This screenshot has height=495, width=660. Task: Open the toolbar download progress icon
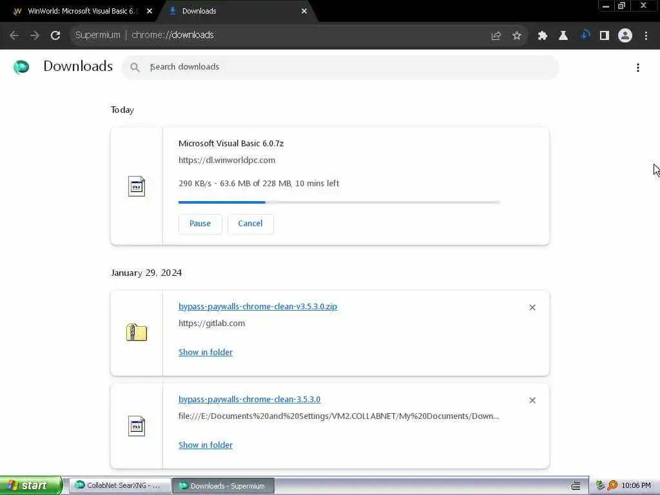click(585, 35)
